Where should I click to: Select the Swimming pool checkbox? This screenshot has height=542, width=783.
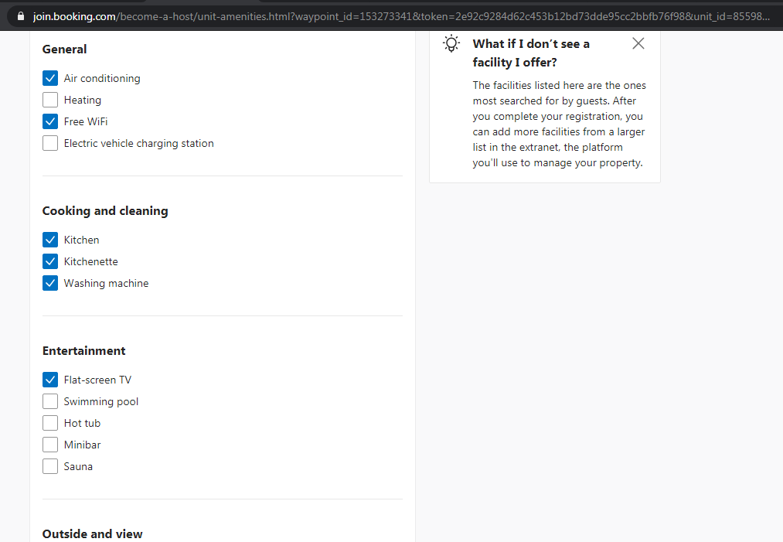50,401
